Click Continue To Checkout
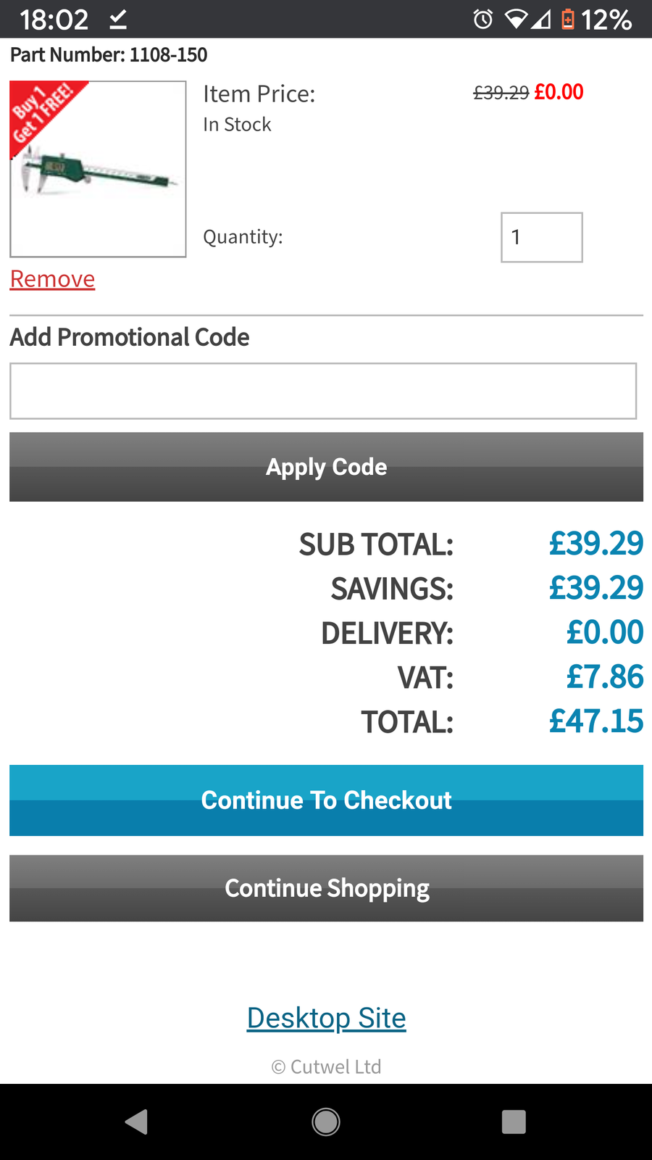 point(326,800)
